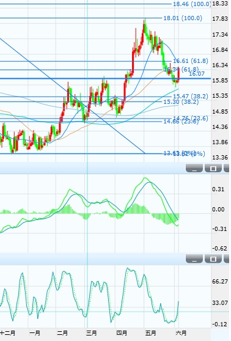Viewport: 231px width, 341px height.
Task: Click the -0.12 stochastic axis value
Action: (x=219, y=324)
